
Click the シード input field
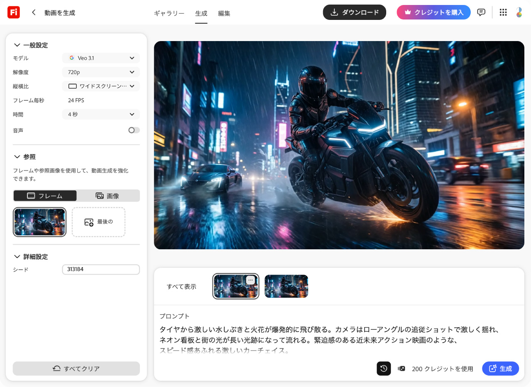[101, 269]
